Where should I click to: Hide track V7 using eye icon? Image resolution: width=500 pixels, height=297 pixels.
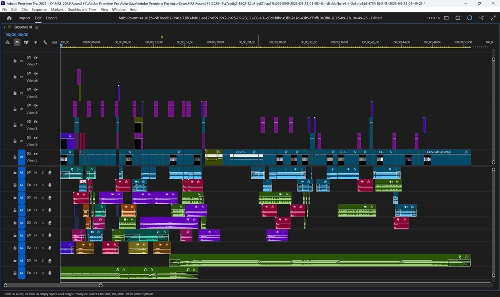coord(36,58)
